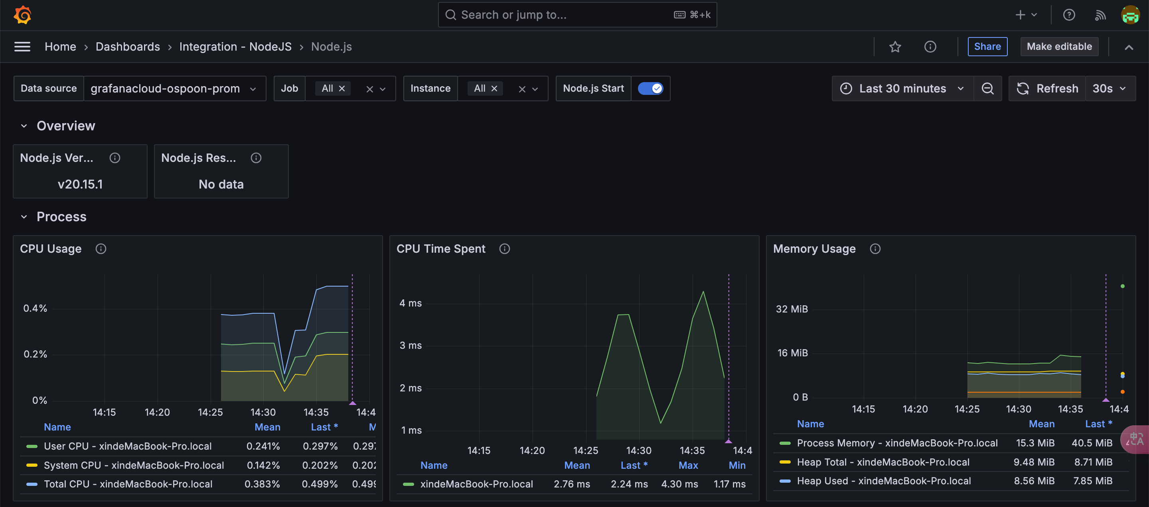Image resolution: width=1149 pixels, height=507 pixels.
Task: Sort CPU Usage legend by Mean
Action: pos(267,427)
